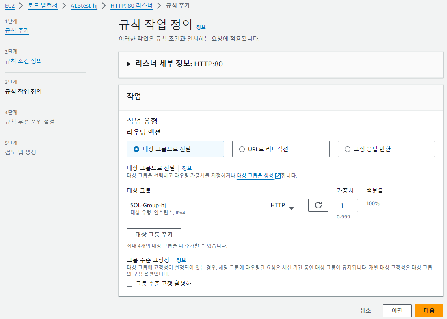Go to step 1 규칙 추가
This screenshot has width=447, height=319.
(17, 30)
